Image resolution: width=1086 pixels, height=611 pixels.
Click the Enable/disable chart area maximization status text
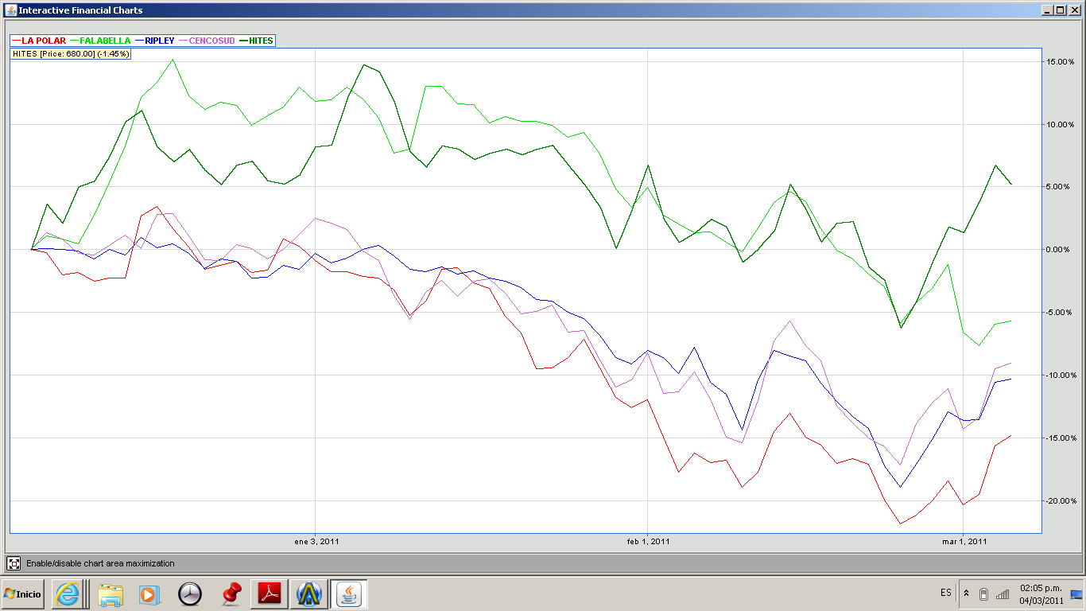pos(100,563)
